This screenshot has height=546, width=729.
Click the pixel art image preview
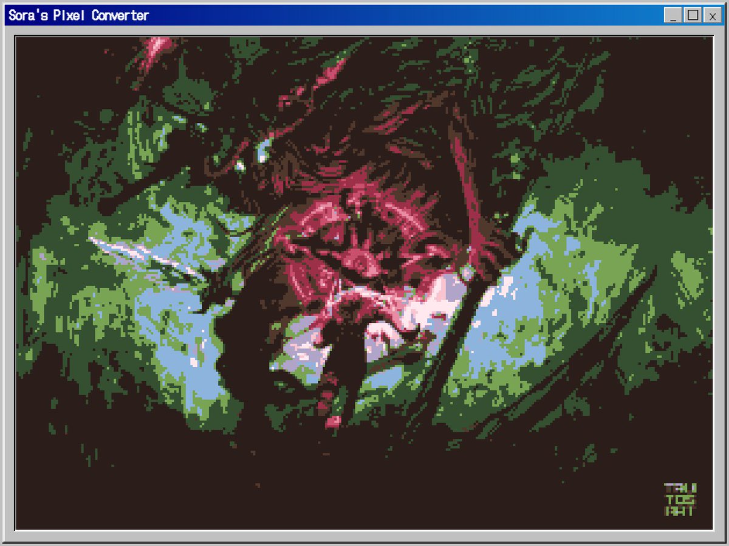tap(364, 283)
